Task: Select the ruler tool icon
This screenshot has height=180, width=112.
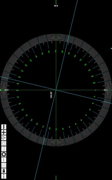Action: [4, 149]
